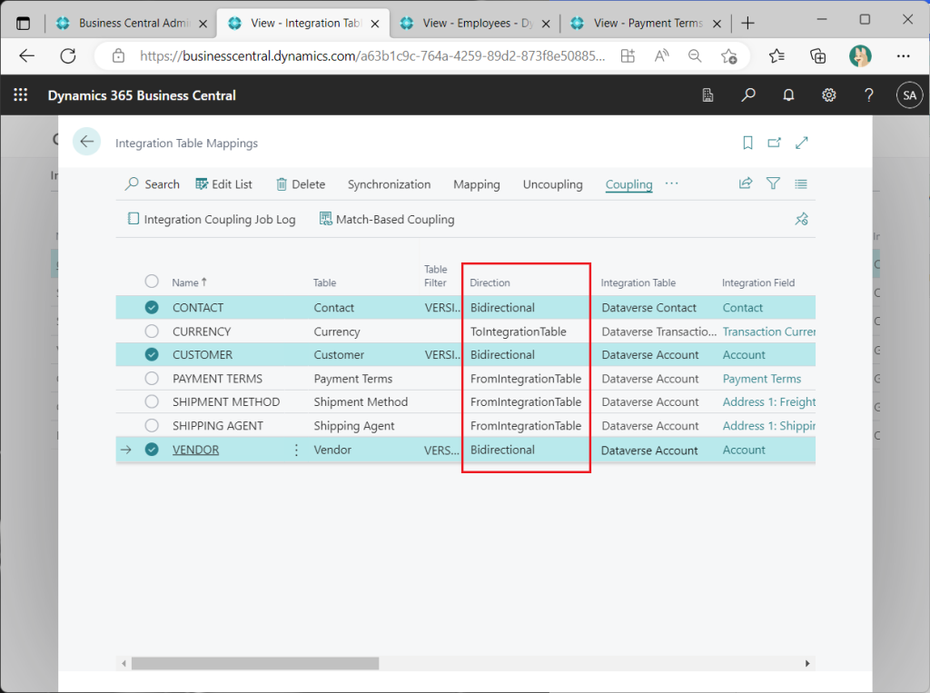
Task: Open the app launcher waffle icon
Action: click(21, 95)
